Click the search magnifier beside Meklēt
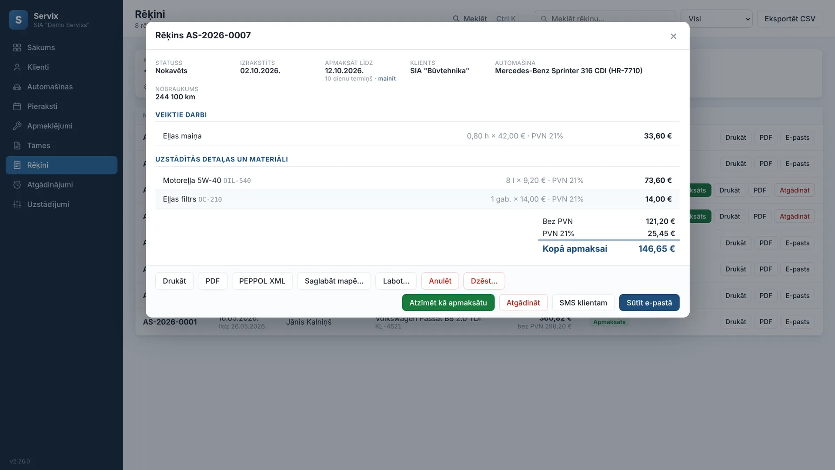 [x=456, y=19]
